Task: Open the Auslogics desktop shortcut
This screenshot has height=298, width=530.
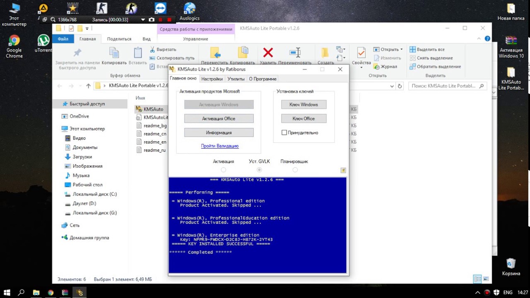Action: click(x=190, y=12)
